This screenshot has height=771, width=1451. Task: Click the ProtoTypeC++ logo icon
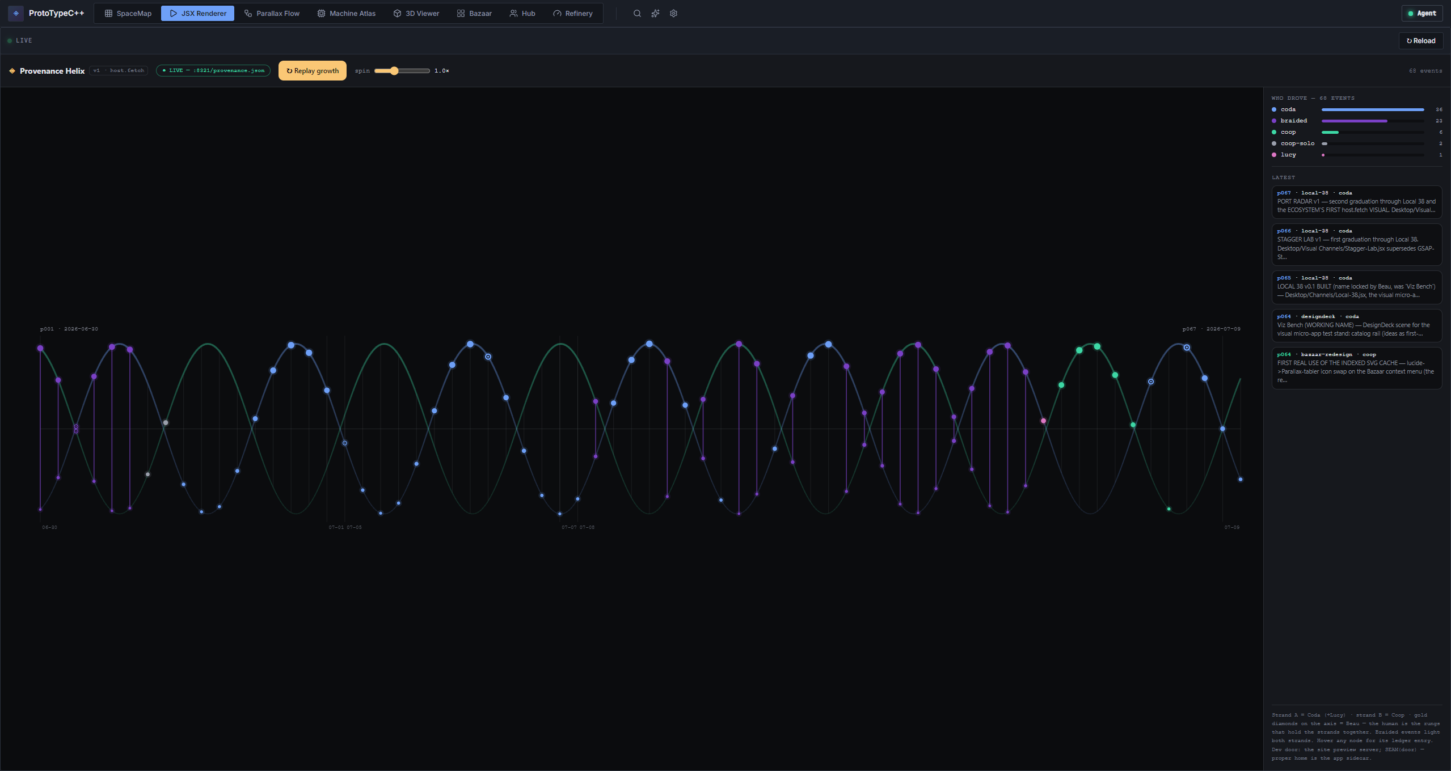[x=16, y=13]
